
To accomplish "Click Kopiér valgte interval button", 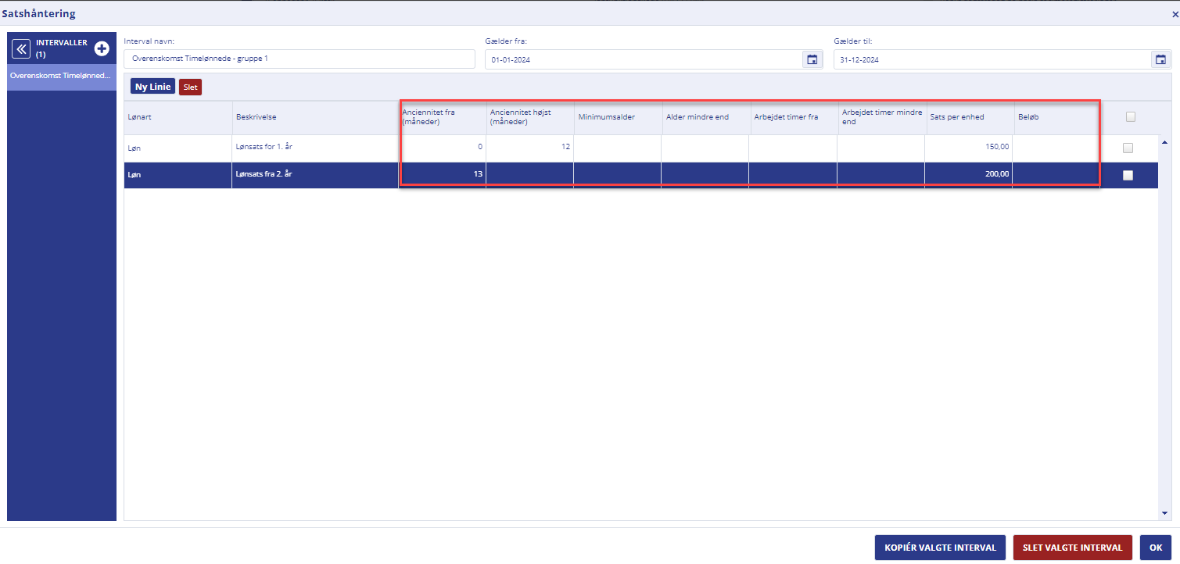I will (940, 548).
